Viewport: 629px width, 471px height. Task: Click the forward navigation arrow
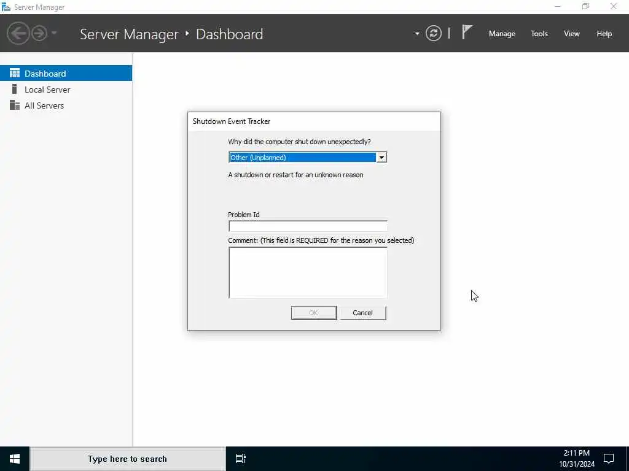pyautogui.click(x=39, y=33)
